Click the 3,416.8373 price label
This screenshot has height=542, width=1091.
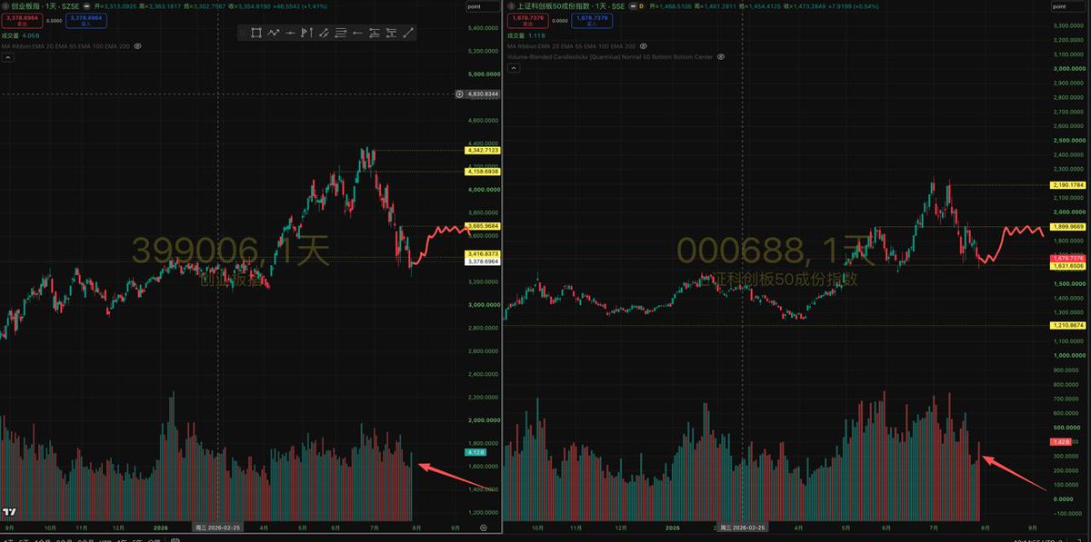click(x=482, y=253)
